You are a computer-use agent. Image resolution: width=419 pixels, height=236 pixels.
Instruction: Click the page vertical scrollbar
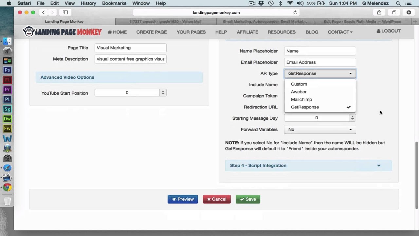416,175
